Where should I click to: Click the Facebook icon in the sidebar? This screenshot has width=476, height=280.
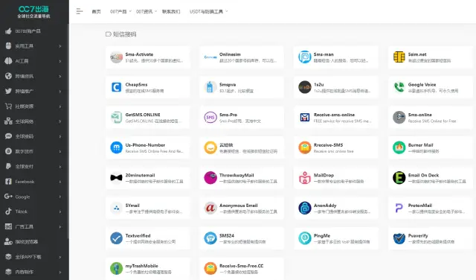pos(8,182)
